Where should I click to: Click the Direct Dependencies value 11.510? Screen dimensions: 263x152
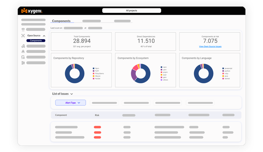tap(146, 41)
